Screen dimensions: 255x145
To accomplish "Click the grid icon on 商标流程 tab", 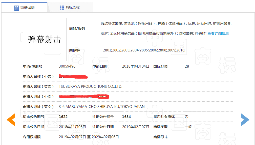I will pyautogui.click(x=62, y=8).
